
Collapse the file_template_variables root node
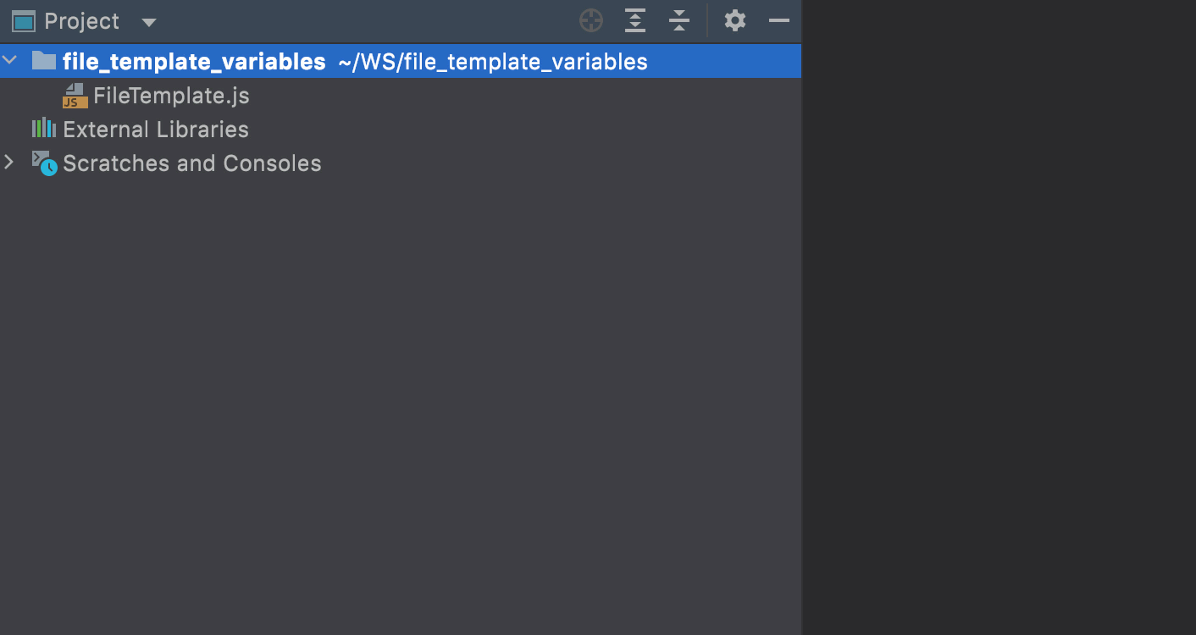coord(9,60)
